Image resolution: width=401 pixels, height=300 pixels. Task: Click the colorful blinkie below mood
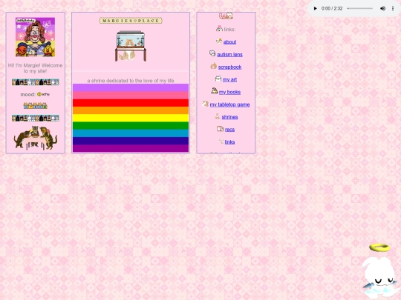(x=36, y=106)
